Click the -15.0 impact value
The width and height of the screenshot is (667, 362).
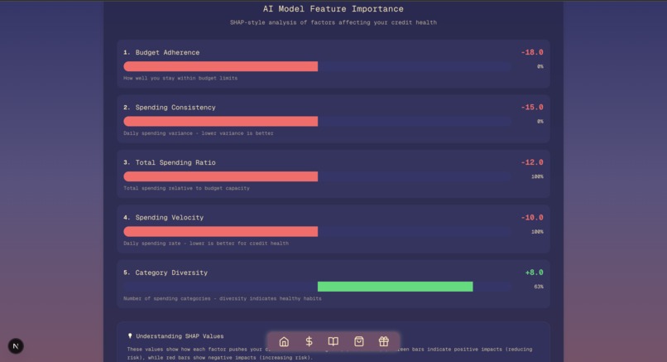pyautogui.click(x=532, y=108)
